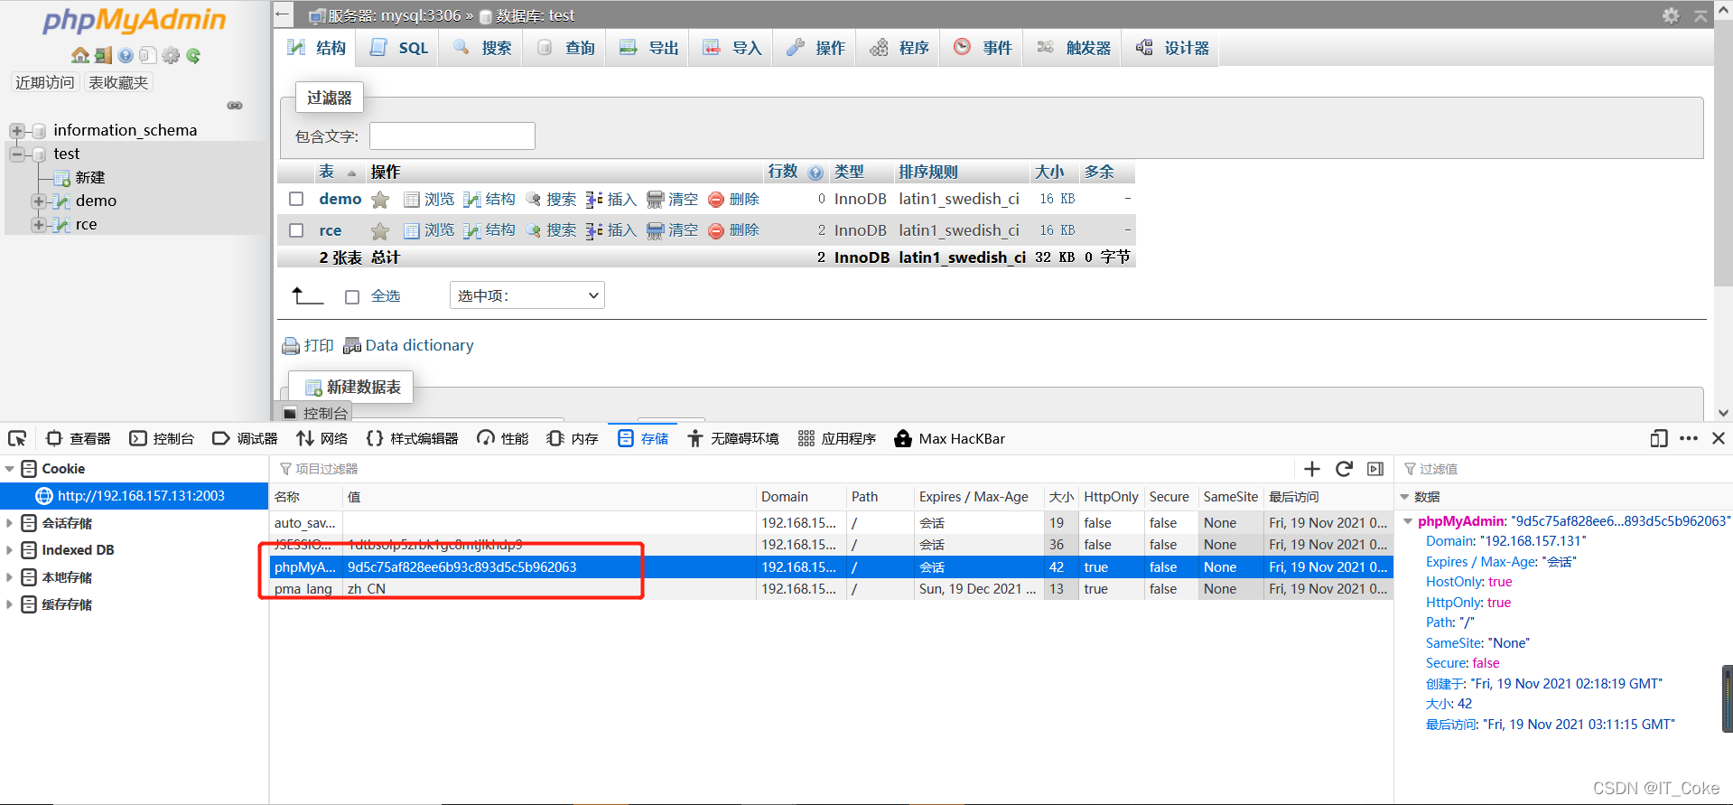Collapse the test database node

(16, 154)
